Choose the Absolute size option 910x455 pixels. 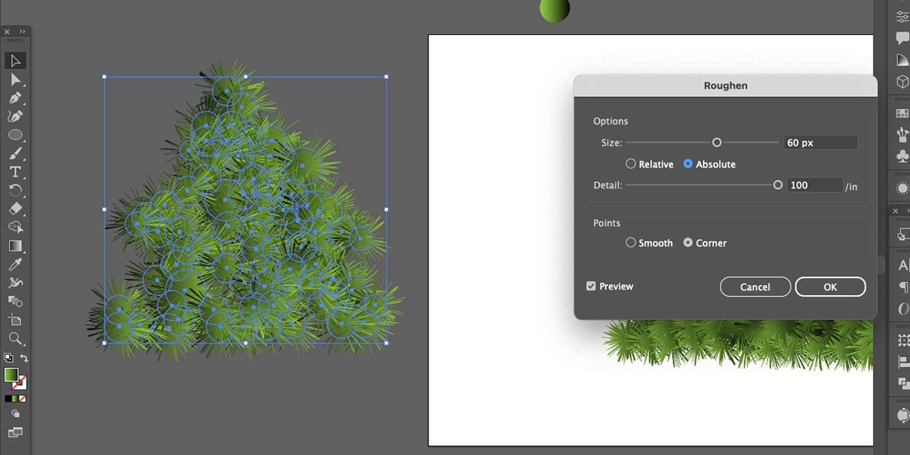pos(710,164)
